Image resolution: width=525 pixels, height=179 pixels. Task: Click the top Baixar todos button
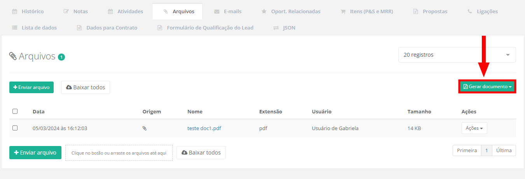86,87
